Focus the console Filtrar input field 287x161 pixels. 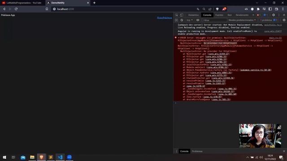pyautogui.click(x=215, y=20)
